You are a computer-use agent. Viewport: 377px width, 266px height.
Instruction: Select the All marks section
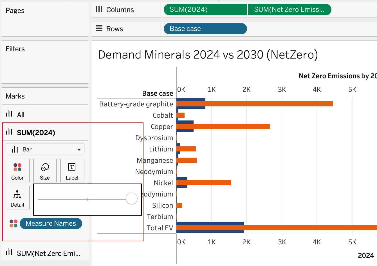tap(45, 114)
